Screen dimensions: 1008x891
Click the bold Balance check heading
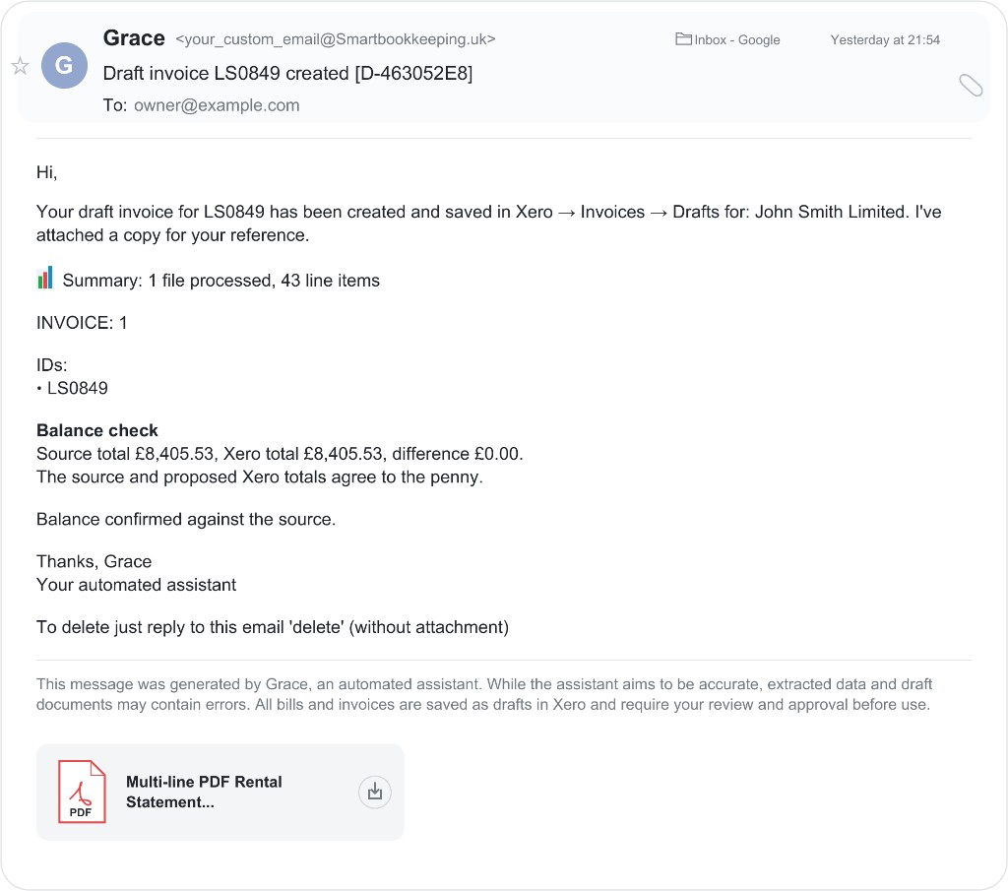[97, 430]
